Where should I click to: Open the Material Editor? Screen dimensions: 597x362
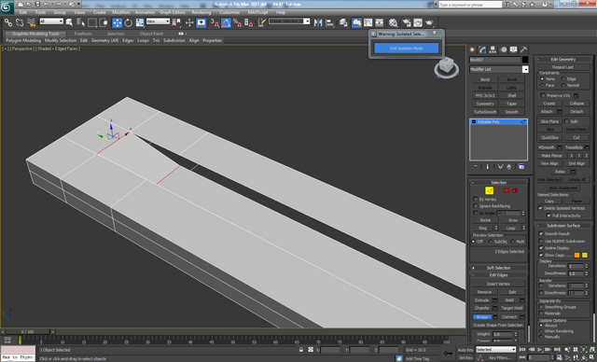coord(393,22)
